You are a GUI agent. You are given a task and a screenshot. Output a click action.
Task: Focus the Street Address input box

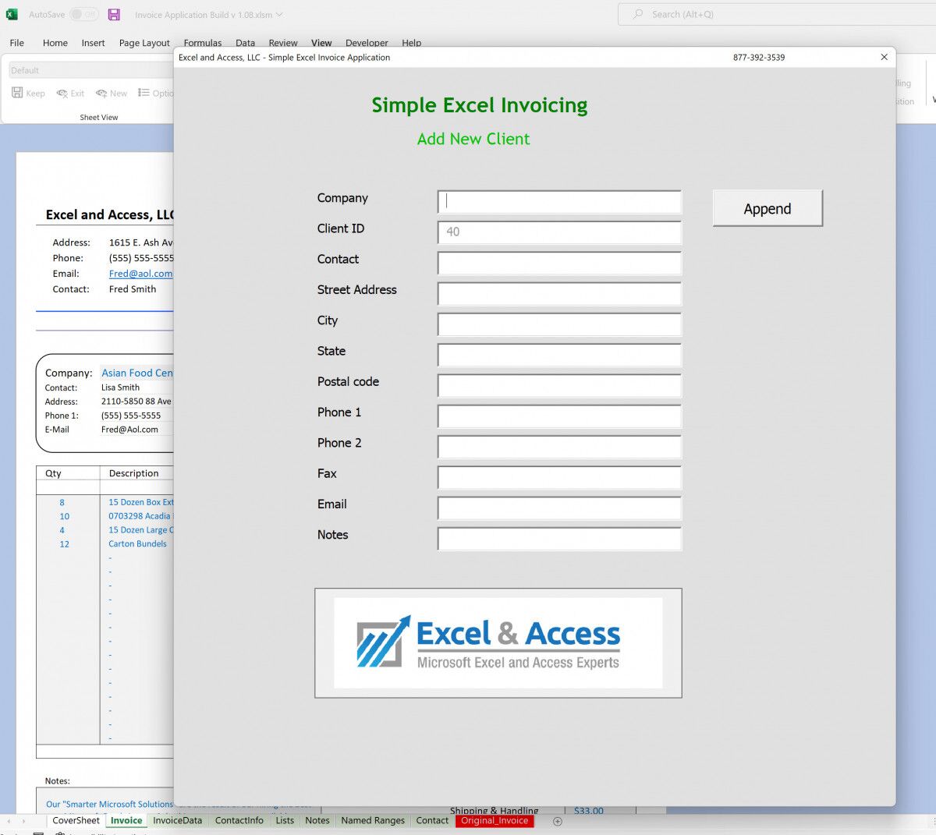[559, 294]
